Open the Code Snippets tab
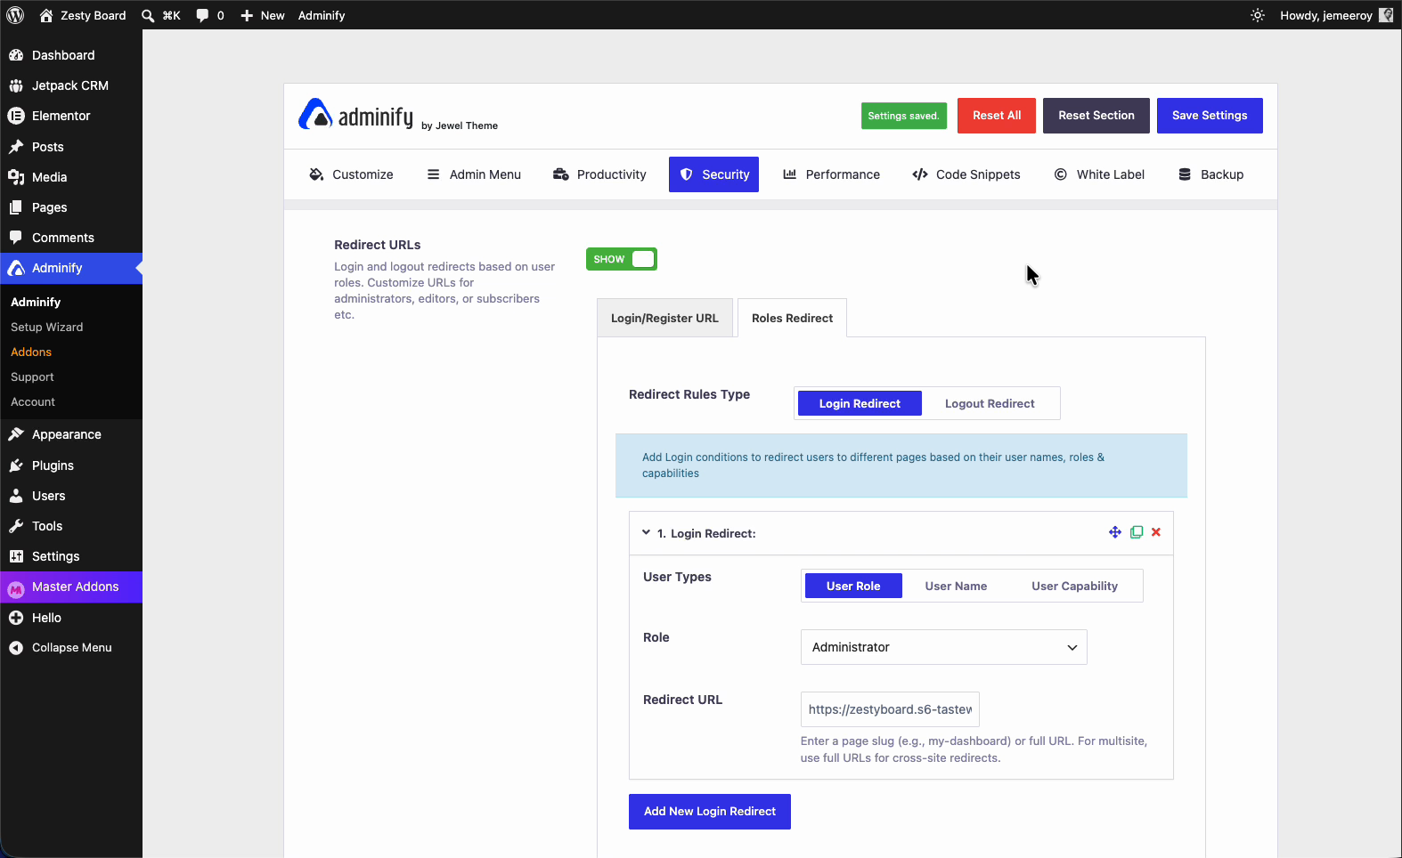 click(x=966, y=174)
